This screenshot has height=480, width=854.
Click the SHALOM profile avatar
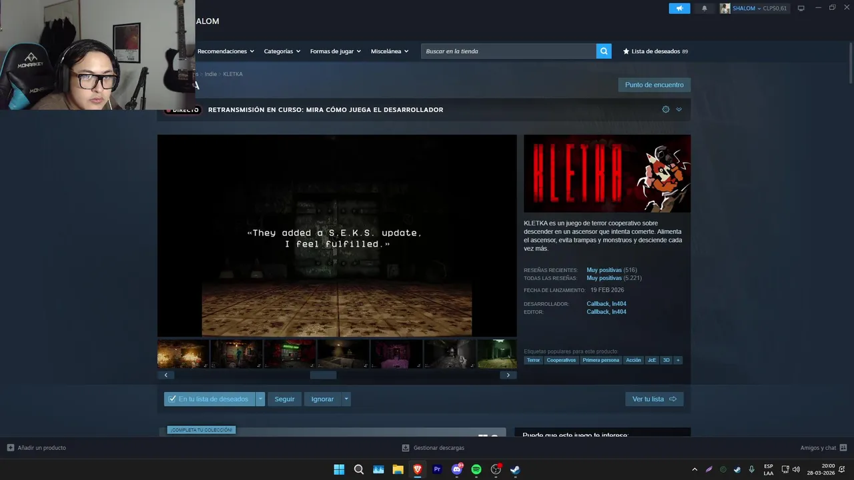click(725, 8)
